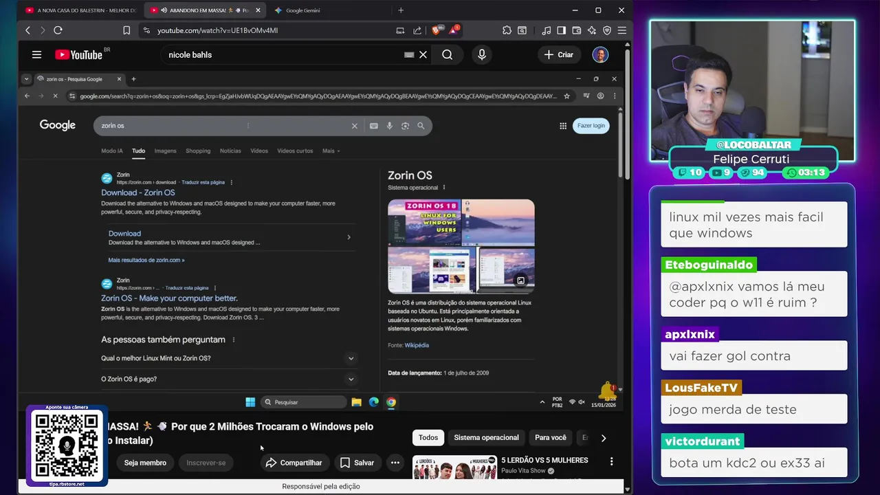Start YouTube voice search microphone
The image size is (880, 495).
pyautogui.click(x=482, y=55)
